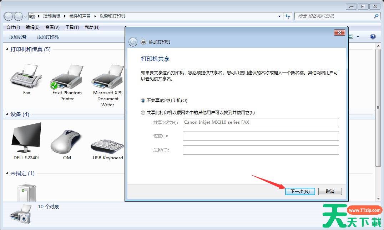
Task: Select the Foxit Phantom Printer icon
Action: click(67, 77)
